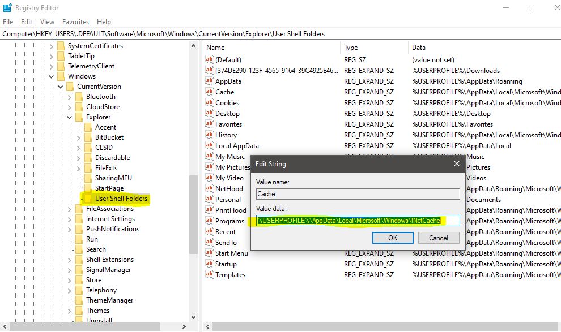Click the Desktop value's ab icon

click(209, 114)
